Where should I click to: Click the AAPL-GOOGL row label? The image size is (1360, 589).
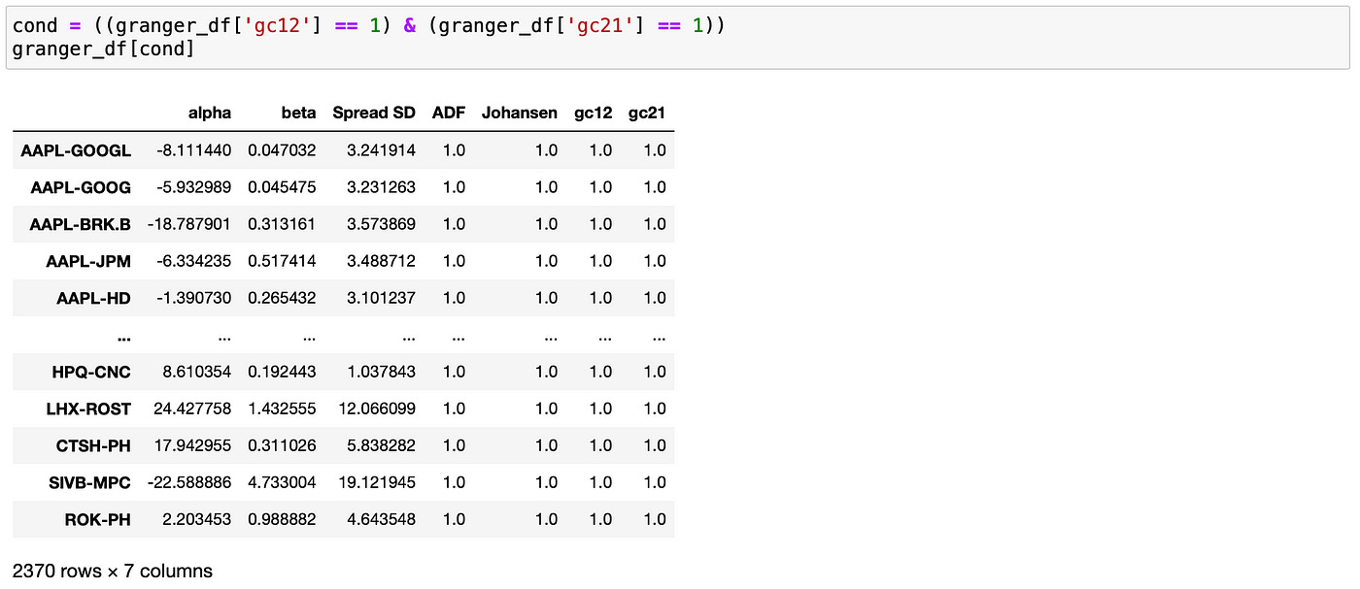pos(76,150)
